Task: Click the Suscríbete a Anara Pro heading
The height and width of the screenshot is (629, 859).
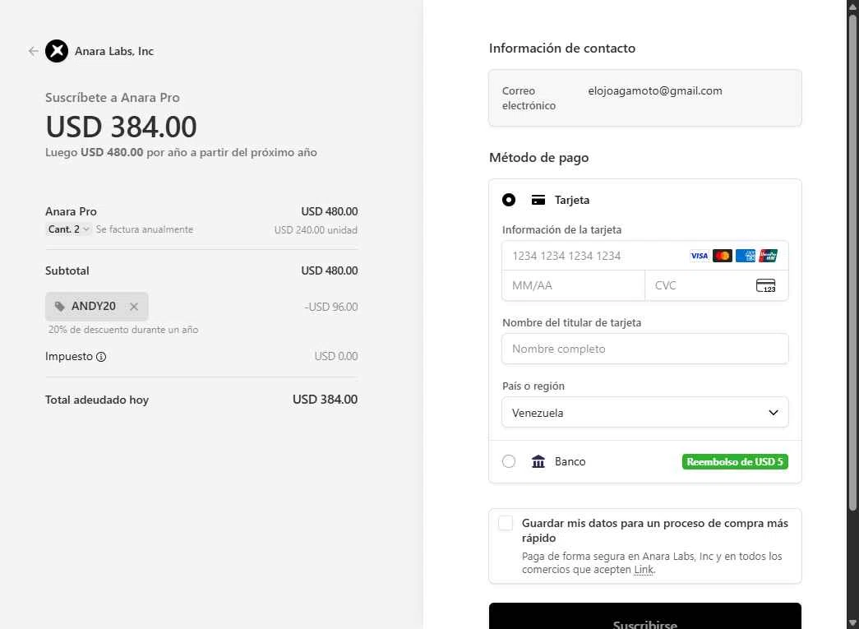Action: [x=113, y=98]
